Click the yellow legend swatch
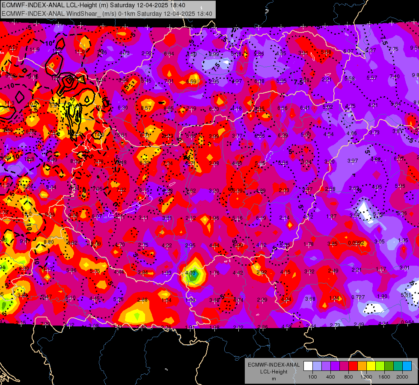 371,366
